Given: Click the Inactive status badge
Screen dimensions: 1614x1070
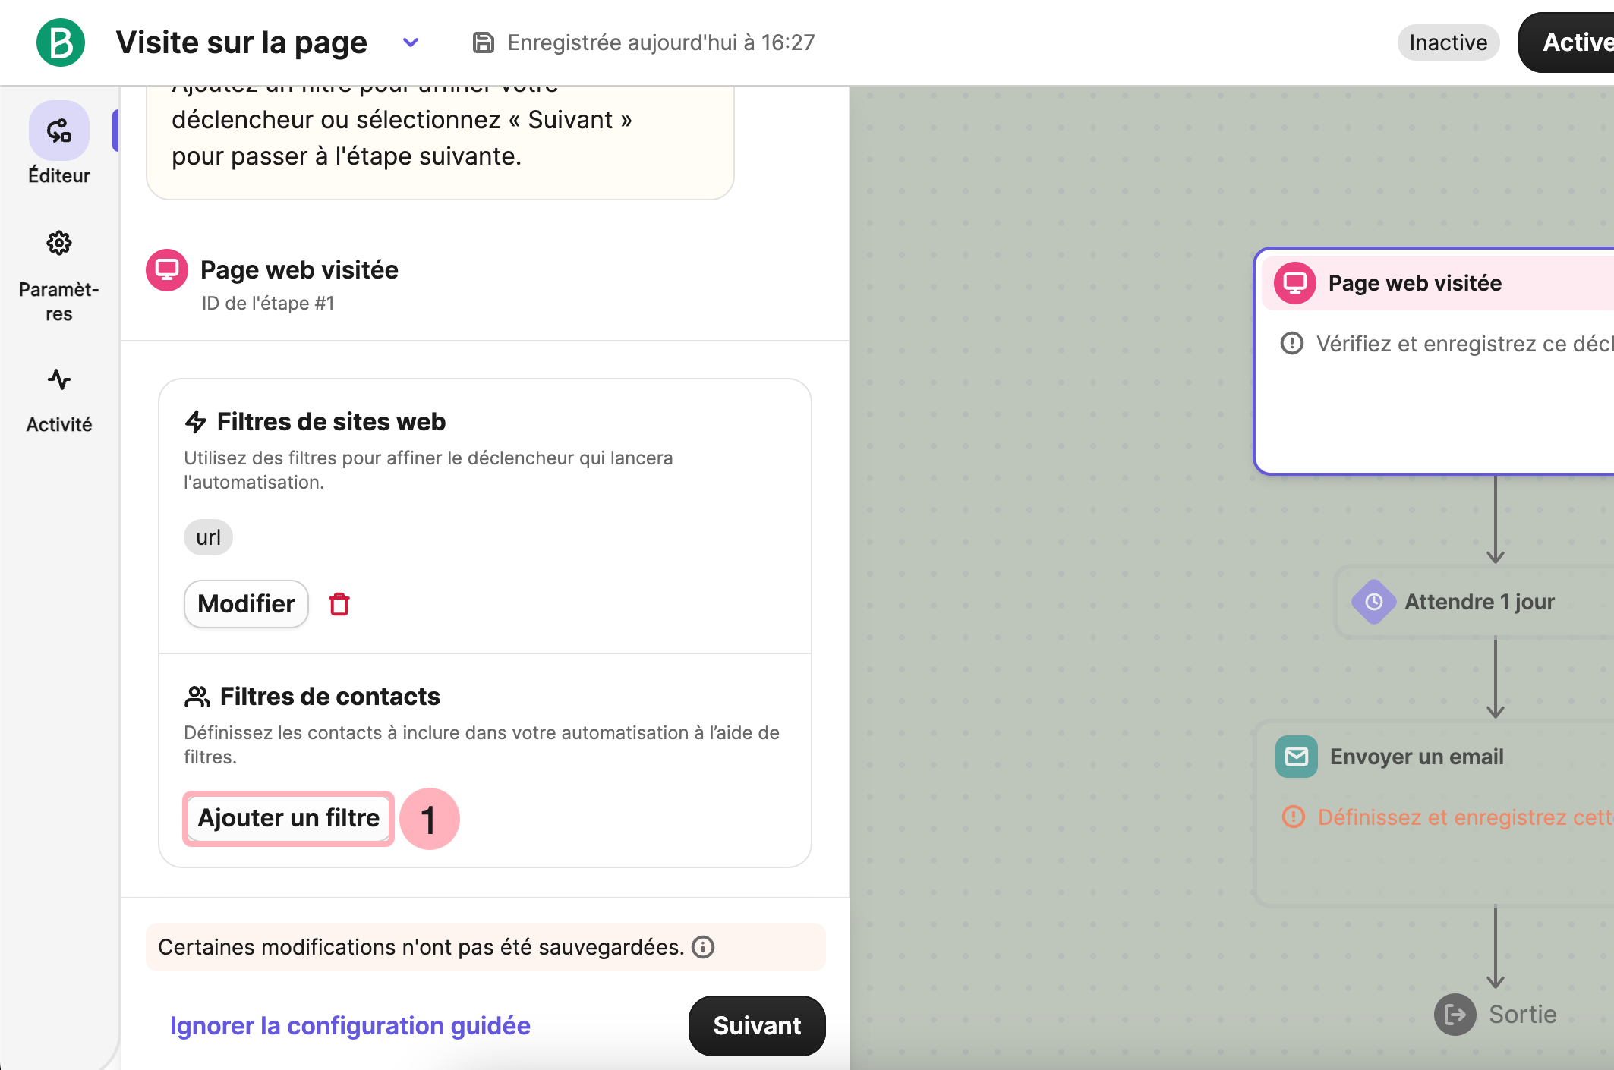Looking at the screenshot, I should (x=1448, y=42).
